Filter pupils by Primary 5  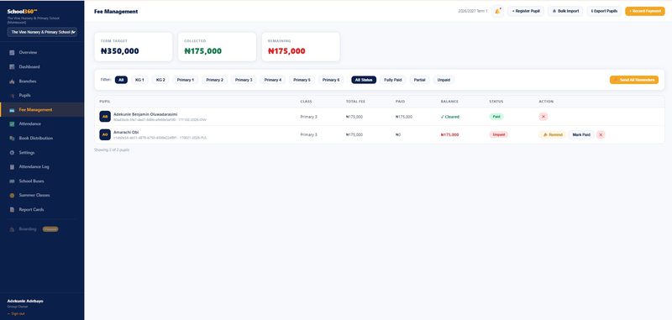(x=302, y=80)
